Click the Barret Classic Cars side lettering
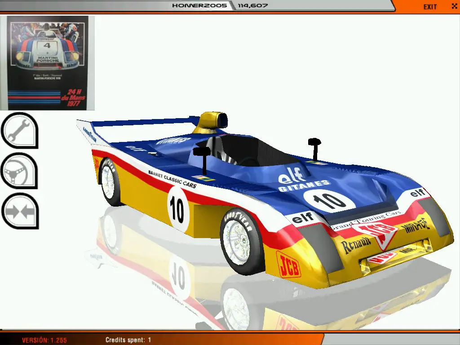The width and height of the screenshot is (460, 345). tap(172, 178)
